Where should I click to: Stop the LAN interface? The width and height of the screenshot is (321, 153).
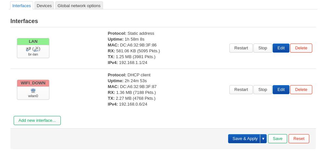263,48
